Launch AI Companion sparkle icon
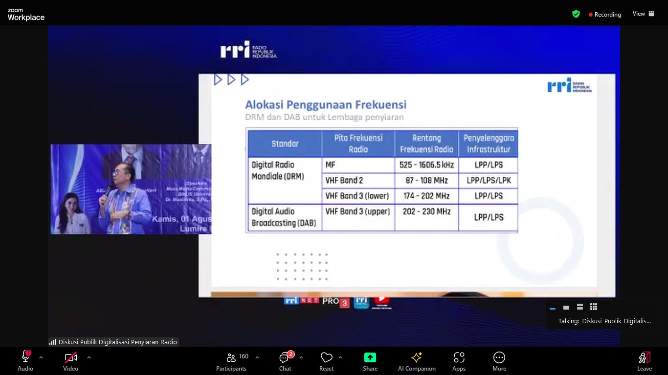668x375 pixels. tap(417, 361)
